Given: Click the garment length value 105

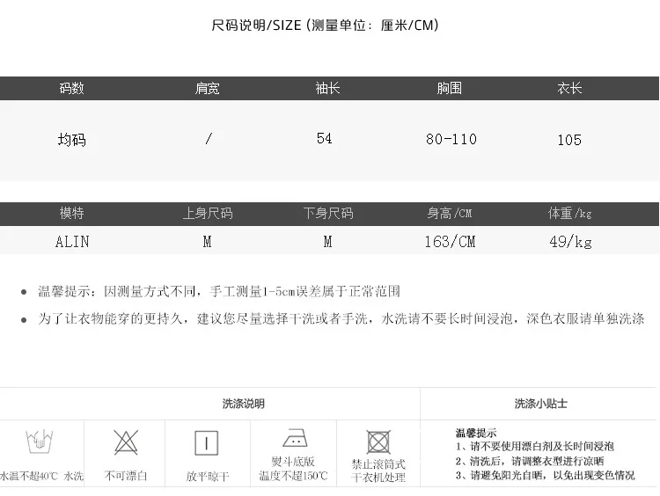Looking at the screenshot, I should 569,140.
